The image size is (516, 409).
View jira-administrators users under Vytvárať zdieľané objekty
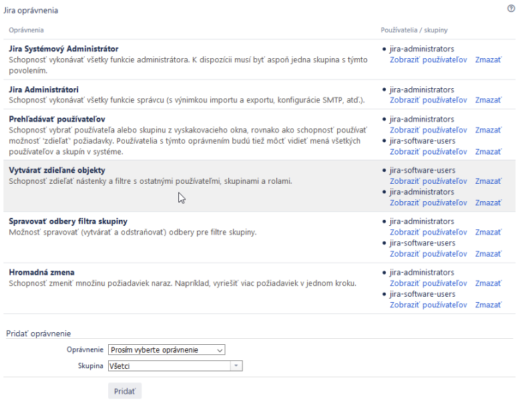pos(428,202)
